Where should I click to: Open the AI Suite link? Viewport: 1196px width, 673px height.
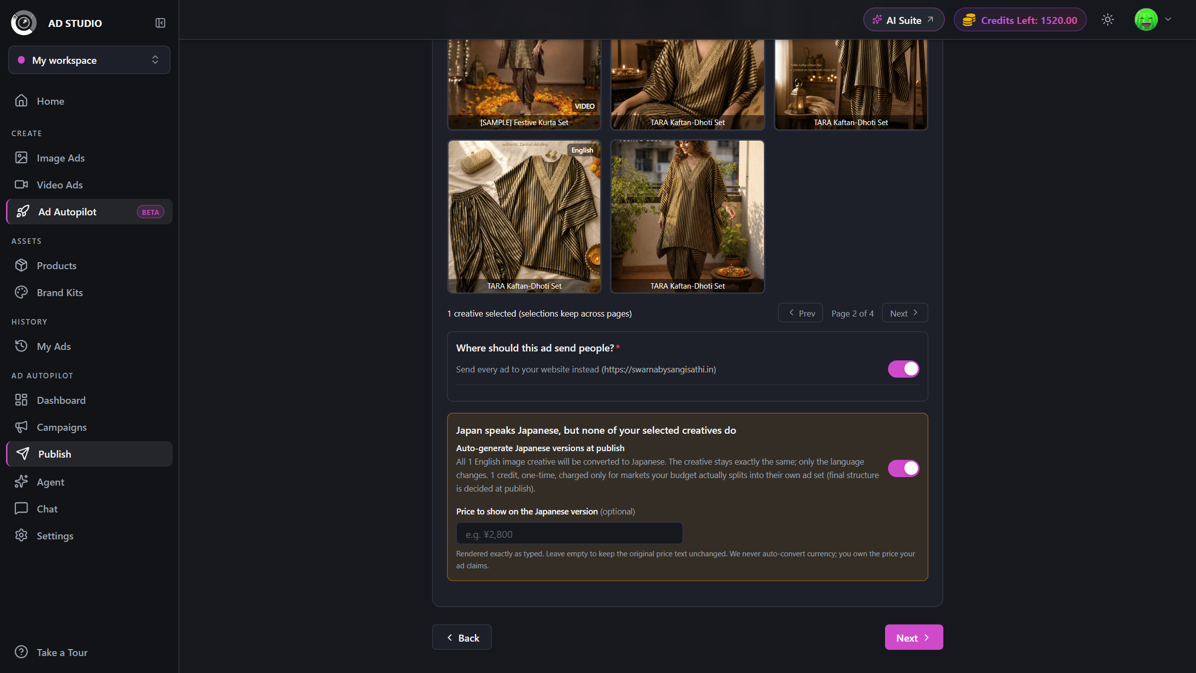pos(903,20)
